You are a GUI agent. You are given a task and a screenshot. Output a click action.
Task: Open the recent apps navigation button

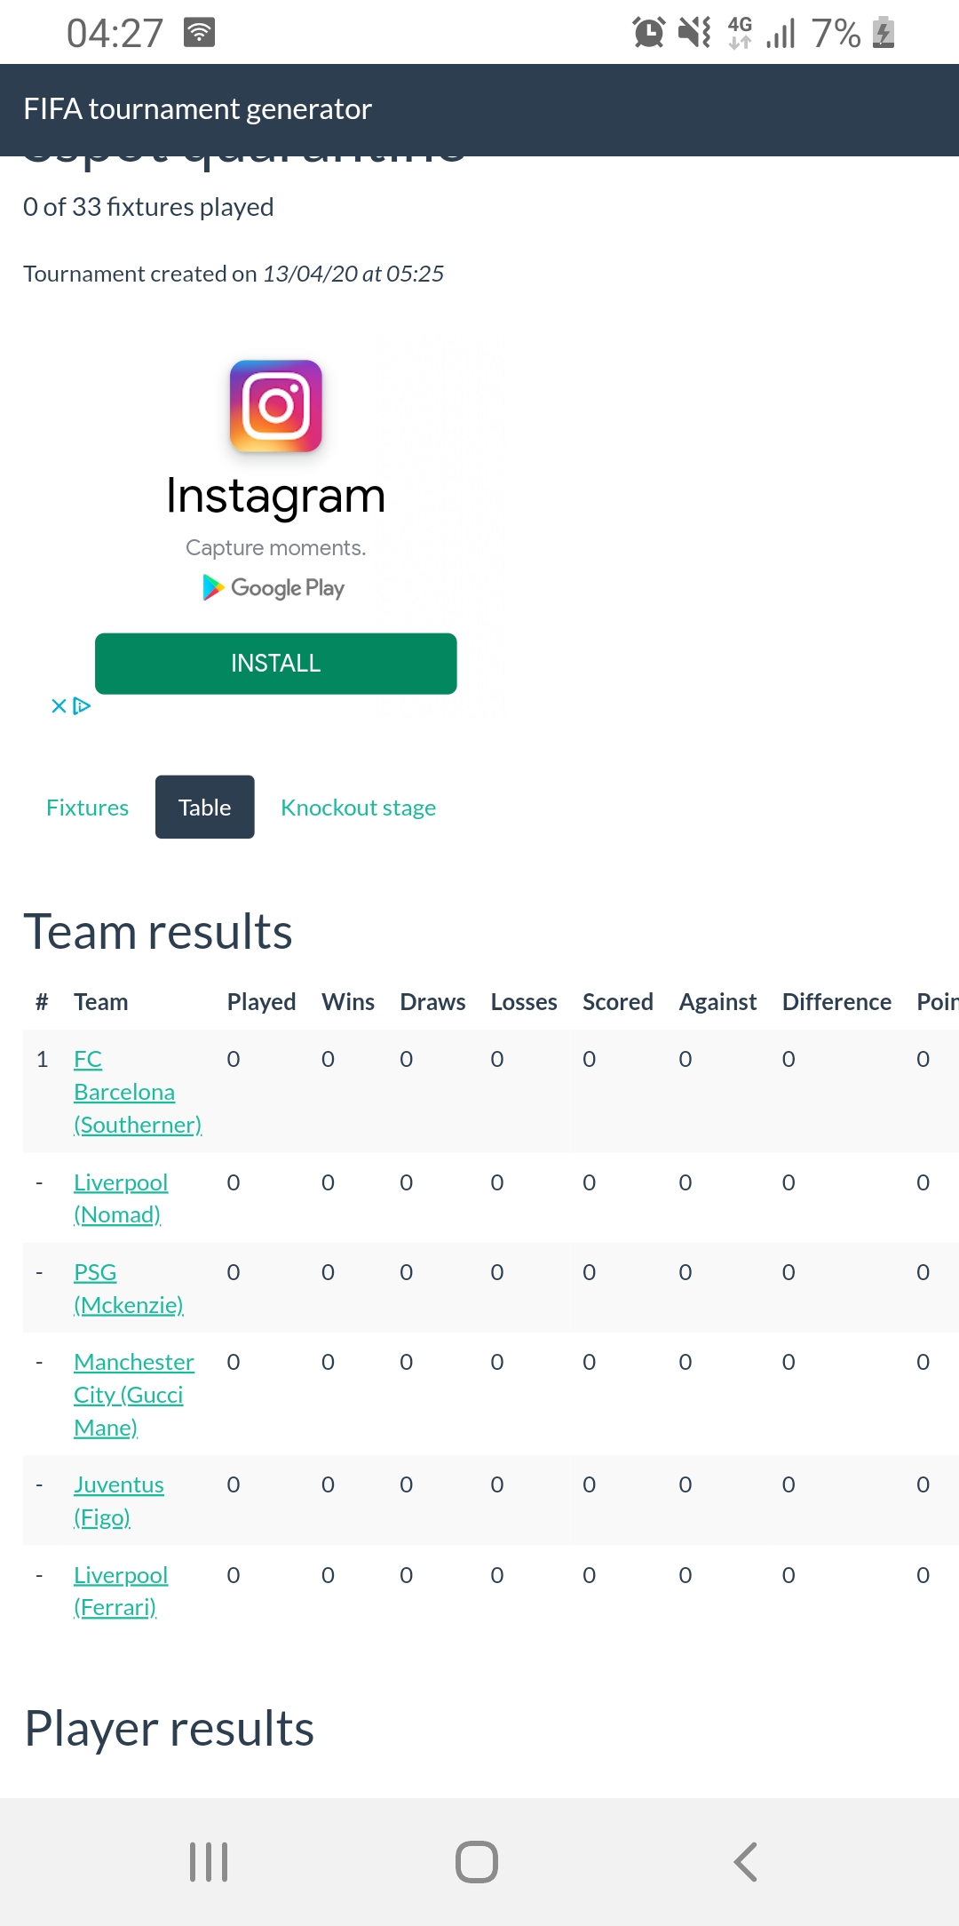coord(209,1861)
